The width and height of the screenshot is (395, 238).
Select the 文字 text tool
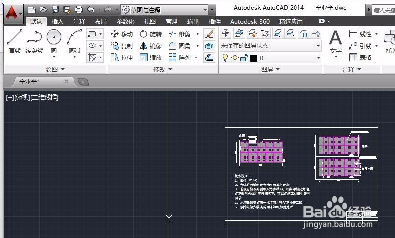click(336, 43)
